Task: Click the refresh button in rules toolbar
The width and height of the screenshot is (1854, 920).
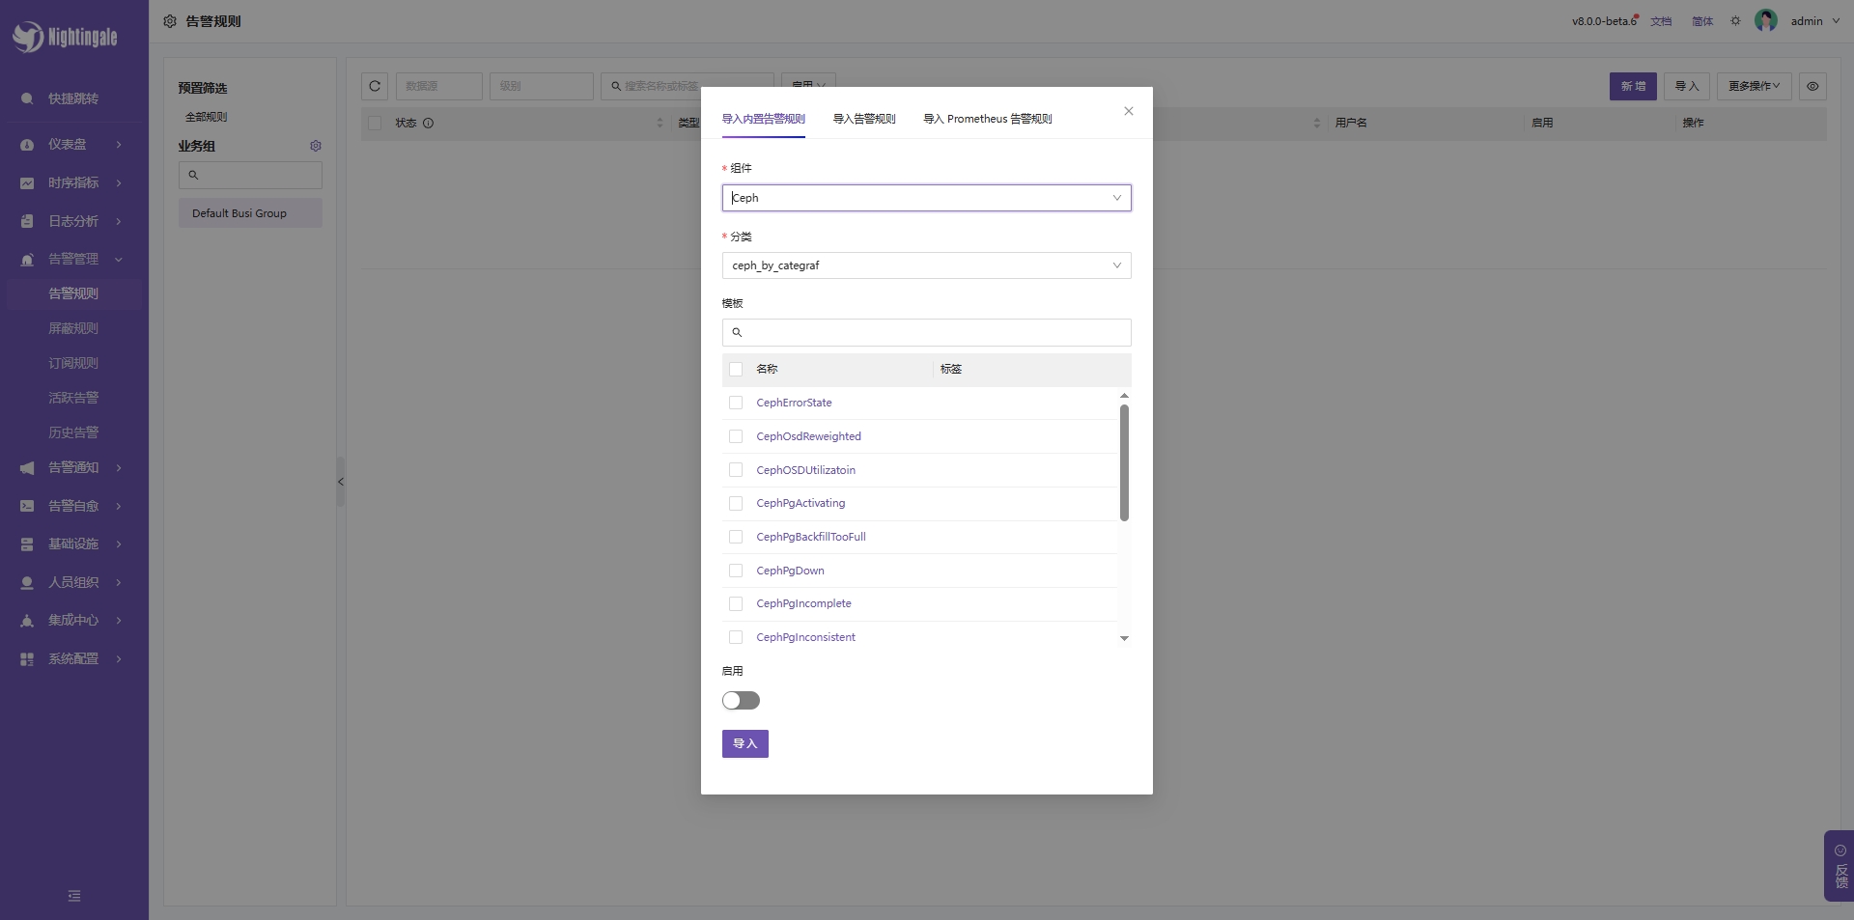Action: click(x=375, y=86)
